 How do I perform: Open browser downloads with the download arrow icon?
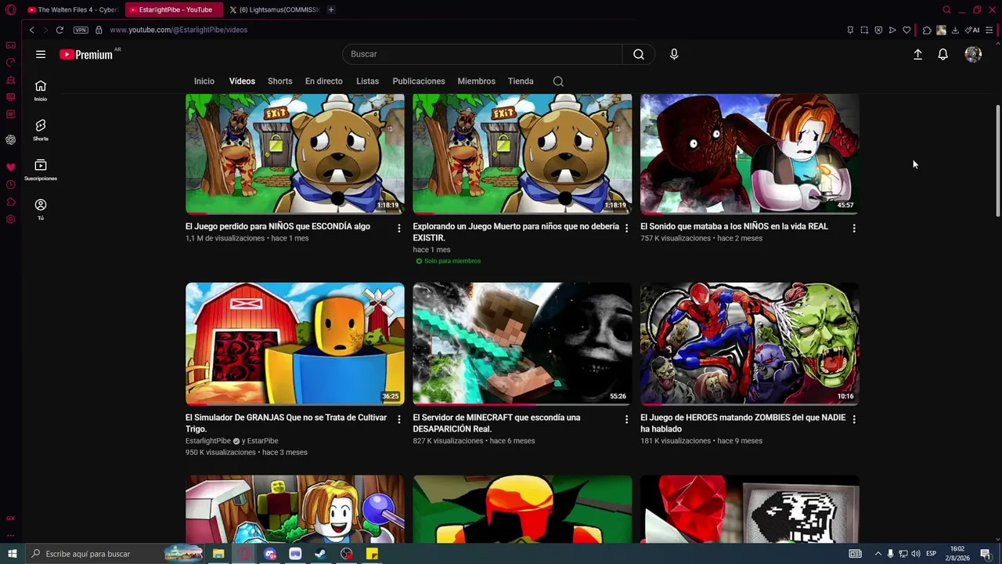[x=955, y=30]
